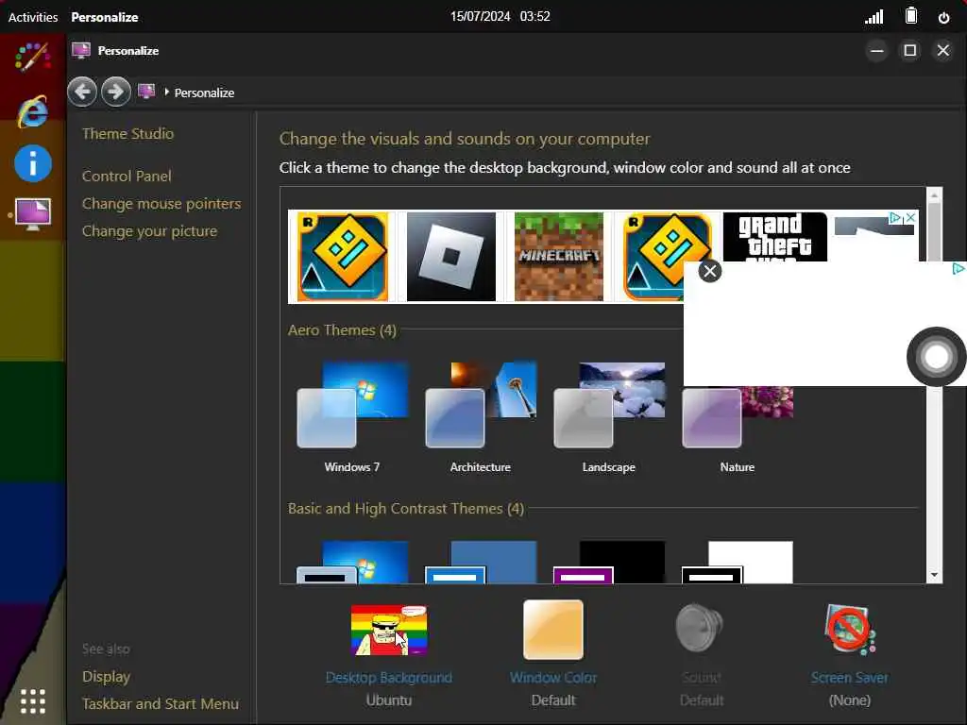Check the network signal indicator
The height and width of the screenshot is (725, 967).
874,17
